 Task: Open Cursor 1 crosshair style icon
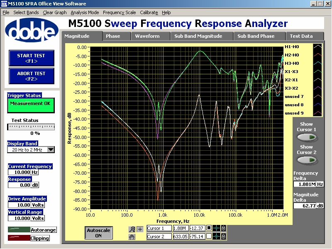216,228
